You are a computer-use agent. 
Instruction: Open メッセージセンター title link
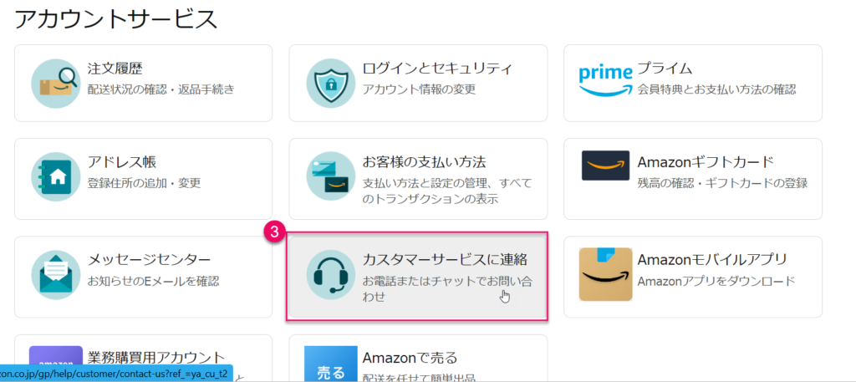[149, 260]
